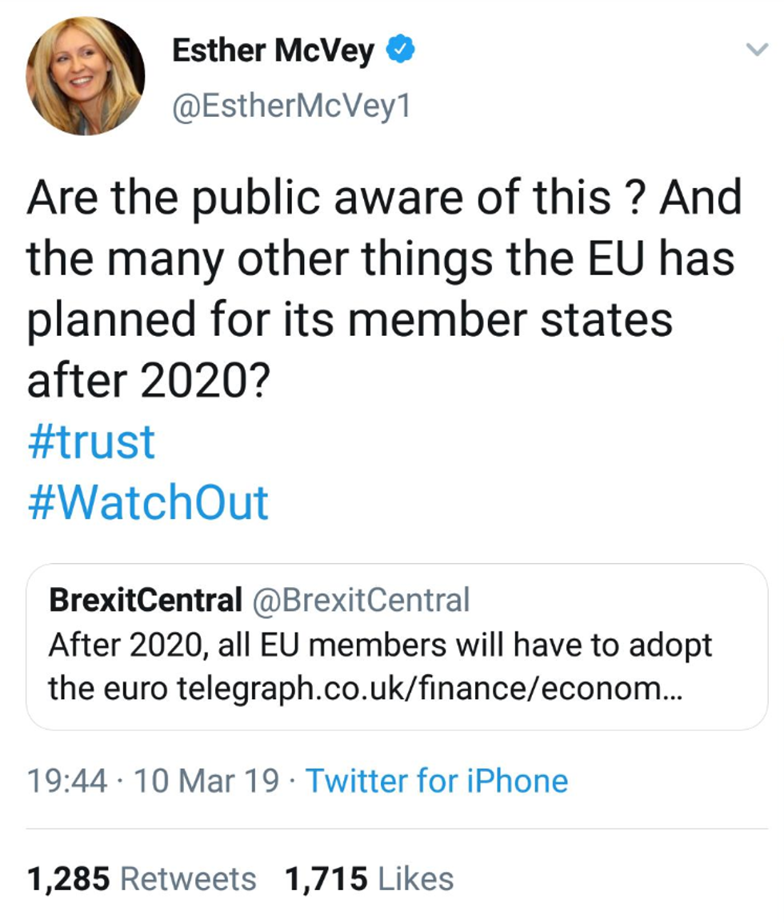Visit the @EstherMcVey1 handle
The height and width of the screenshot is (923, 784).
coord(291,107)
